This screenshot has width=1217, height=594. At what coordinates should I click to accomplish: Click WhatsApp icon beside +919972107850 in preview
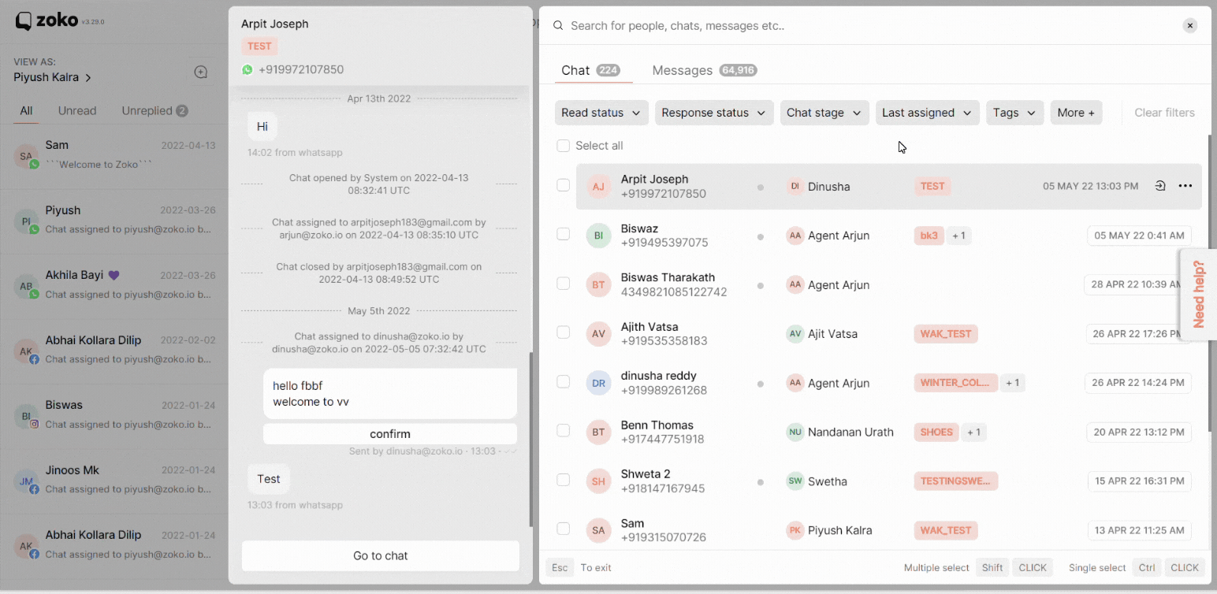247,69
